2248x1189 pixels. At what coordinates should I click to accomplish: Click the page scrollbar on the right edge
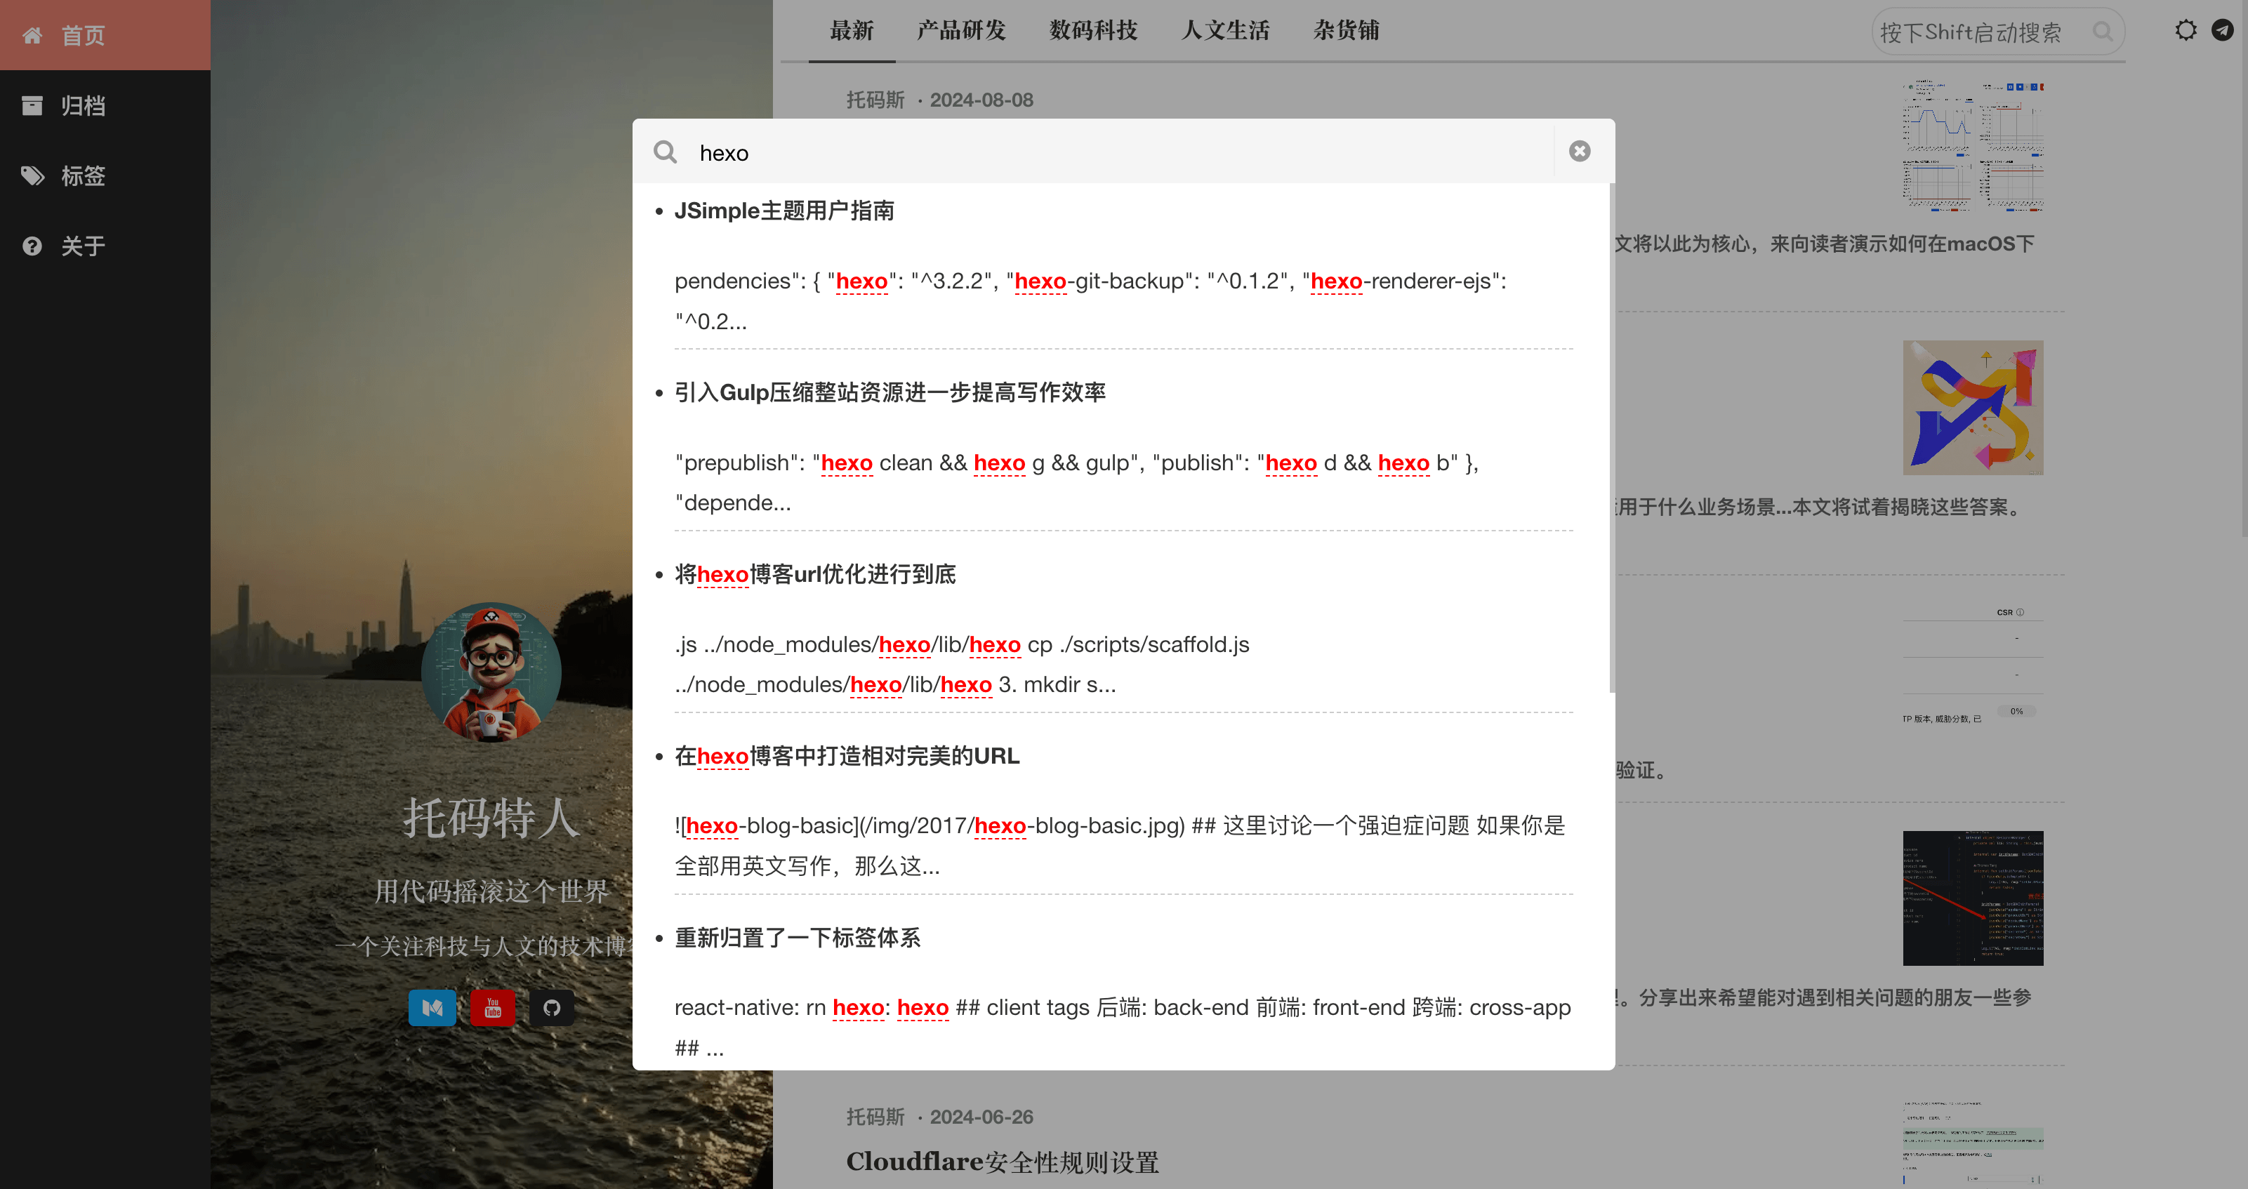pyautogui.click(x=2244, y=270)
